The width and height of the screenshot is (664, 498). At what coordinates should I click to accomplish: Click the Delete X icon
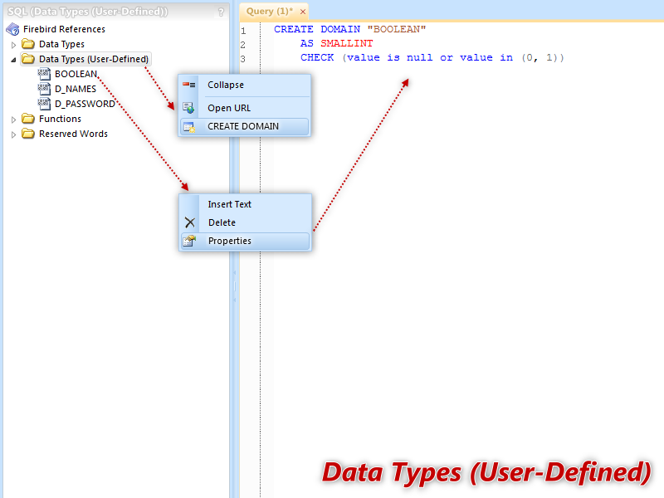(x=190, y=222)
